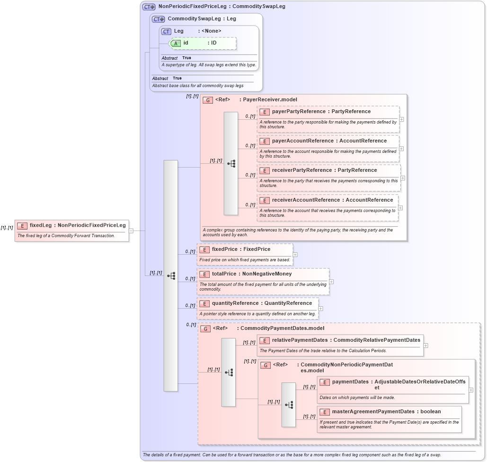Click the ': PayerReceiver.model' reference text

(268, 100)
